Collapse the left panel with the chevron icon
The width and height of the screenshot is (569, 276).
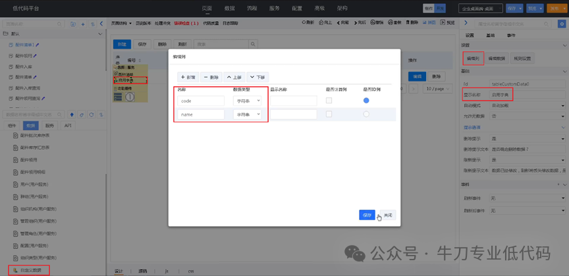click(x=101, y=24)
